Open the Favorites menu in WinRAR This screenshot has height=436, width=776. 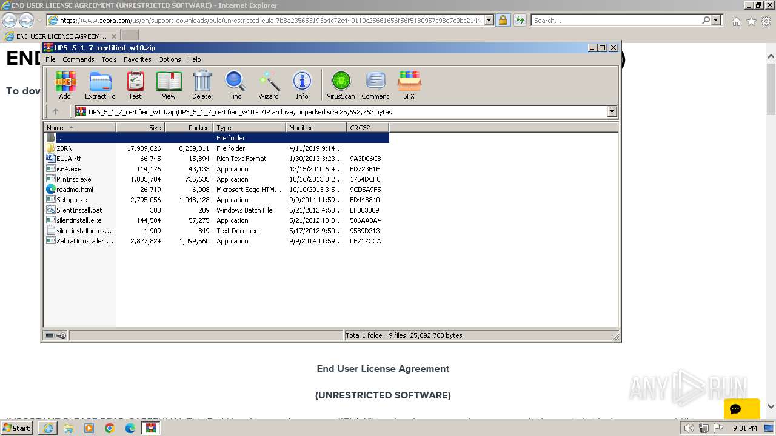coord(138,59)
